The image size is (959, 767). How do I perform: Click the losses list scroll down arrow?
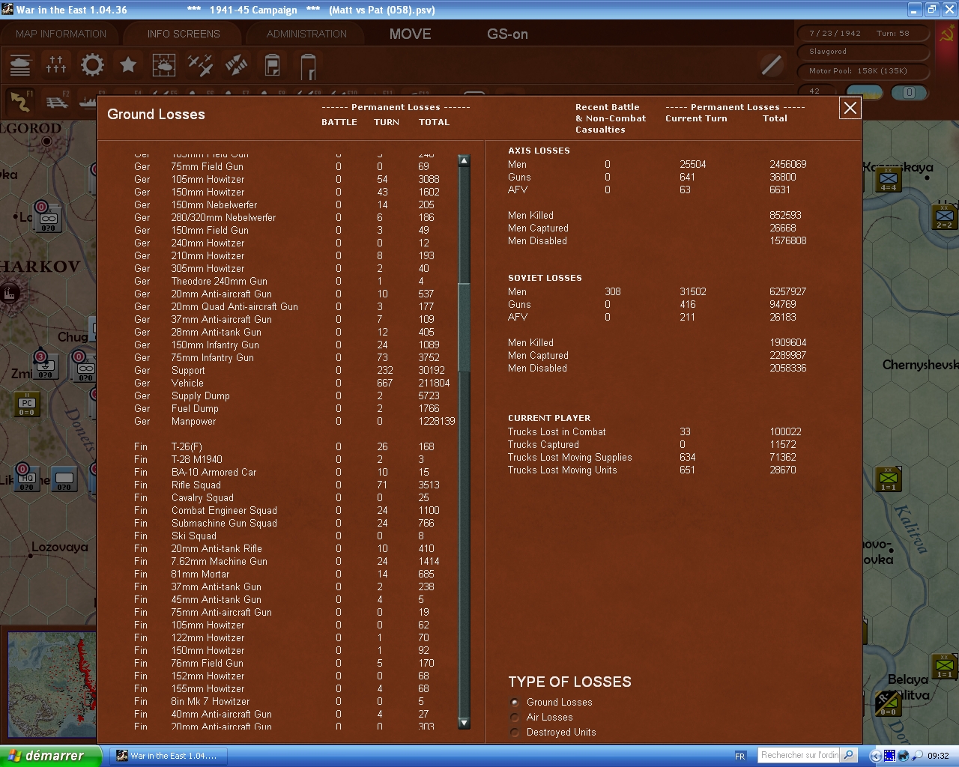click(x=464, y=723)
